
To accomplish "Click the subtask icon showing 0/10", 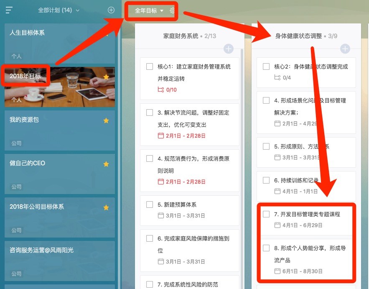I will [x=161, y=90].
